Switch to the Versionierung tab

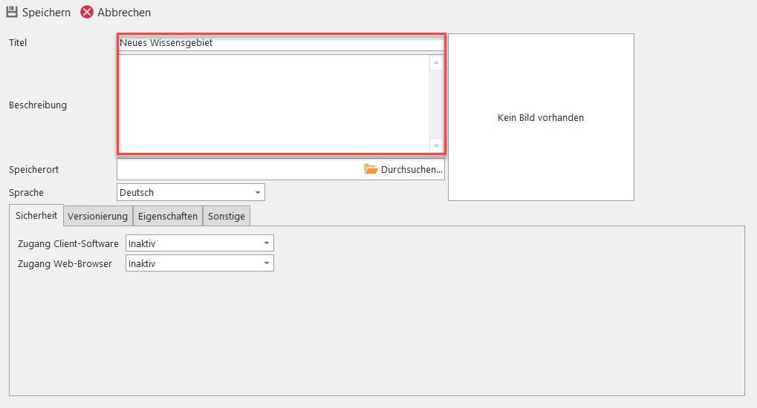[x=98, y=217]
